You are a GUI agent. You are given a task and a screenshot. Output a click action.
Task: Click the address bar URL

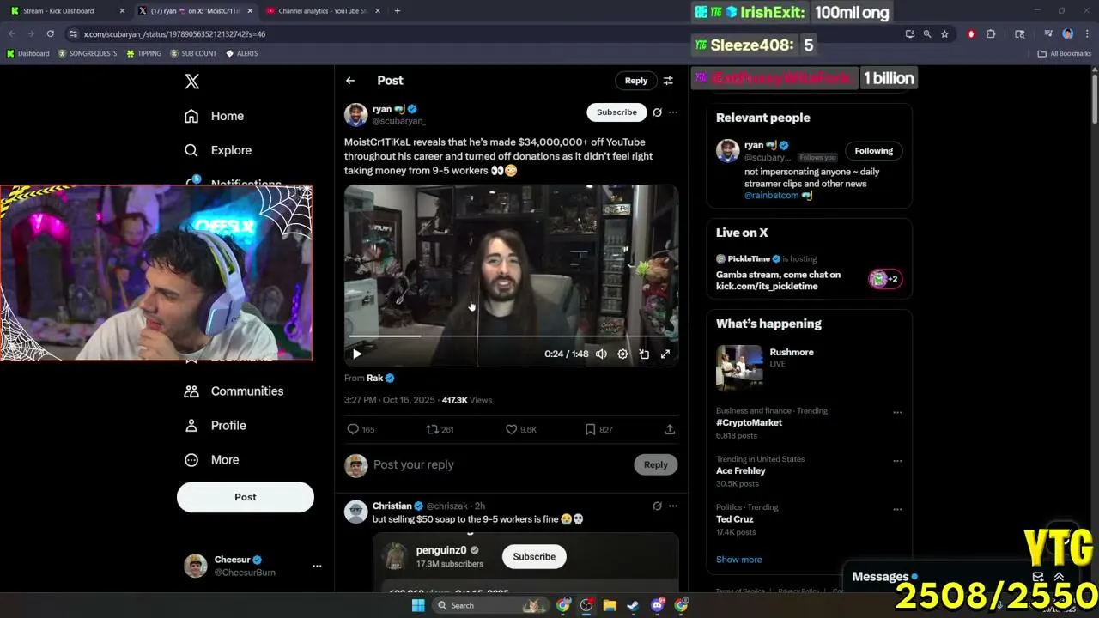click(x=174, y=34)
